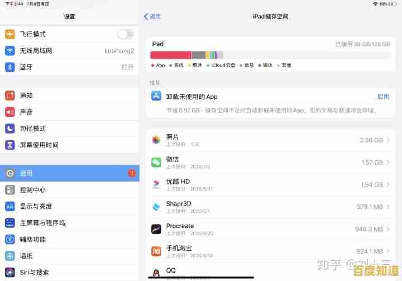Tap the battery indicator in status bar
Viewport: 402px width, 281px height.
393,4
